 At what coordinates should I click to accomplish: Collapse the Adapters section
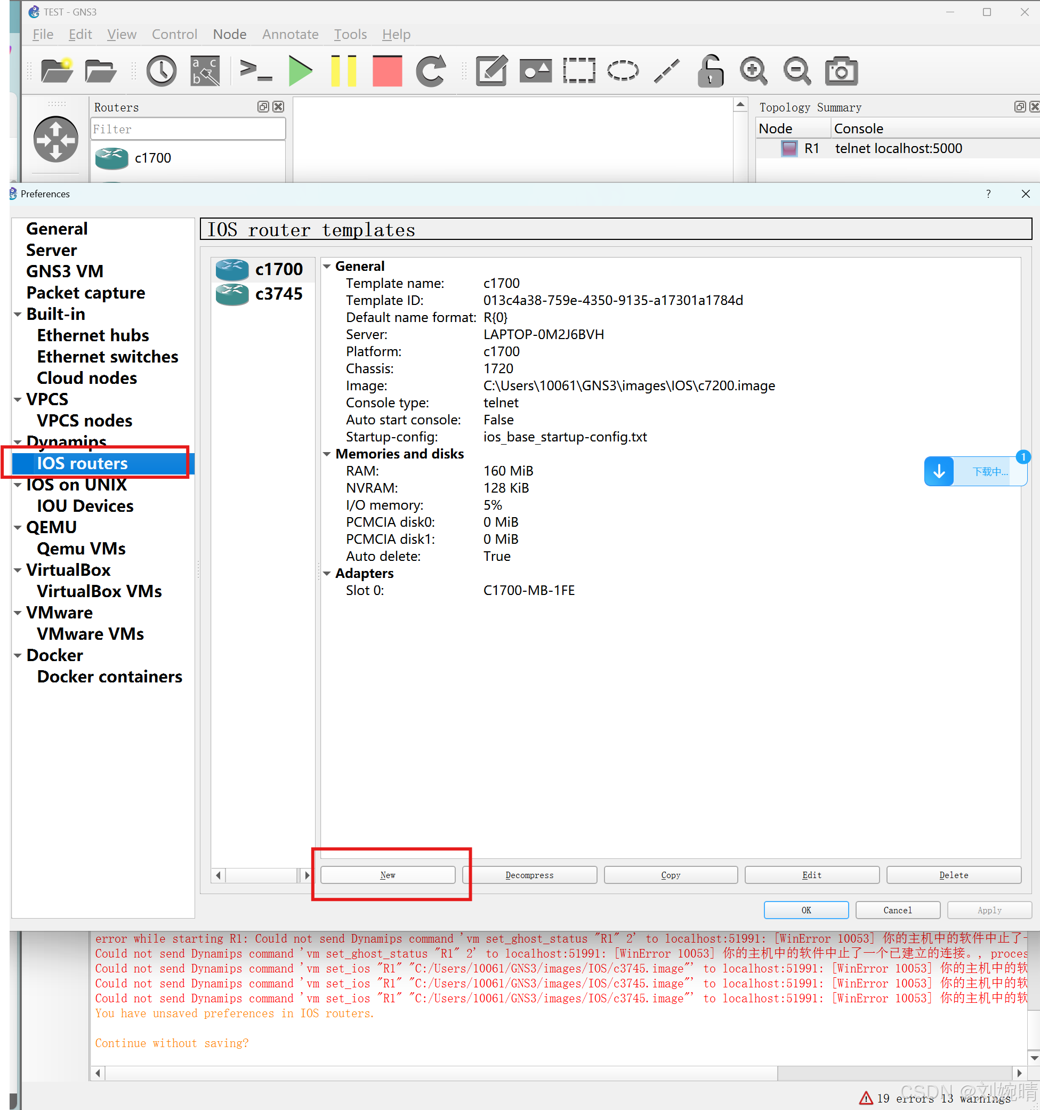click(x=327, y=574)
